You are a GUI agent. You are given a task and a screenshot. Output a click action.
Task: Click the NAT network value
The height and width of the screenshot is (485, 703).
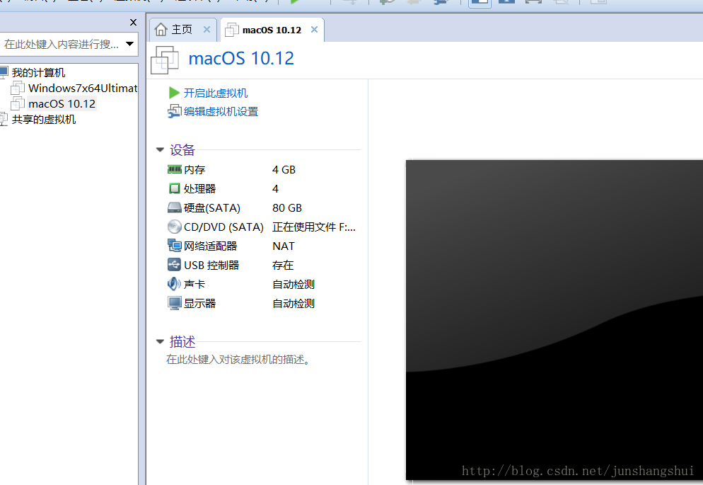[284, 246]
